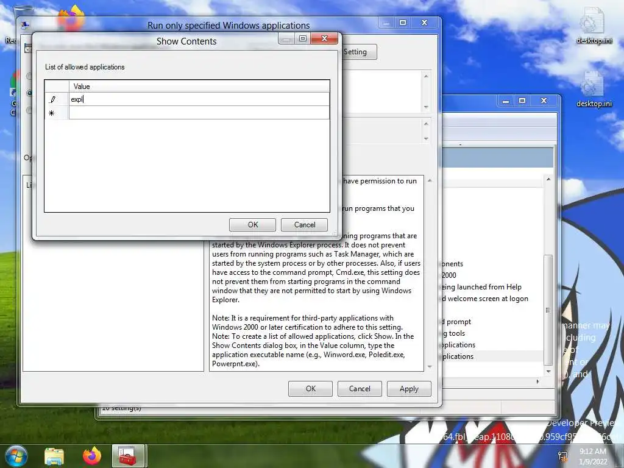The height and width of the screenshot is (468, 624).
Task: Cancel the Show Contents dialog
Action: pyautogui.click(x=305, y=225)
